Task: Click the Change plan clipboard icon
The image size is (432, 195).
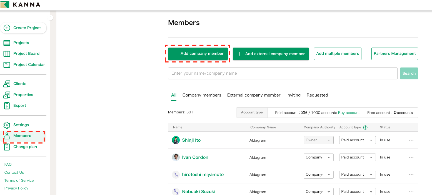Action: (7, 147)
